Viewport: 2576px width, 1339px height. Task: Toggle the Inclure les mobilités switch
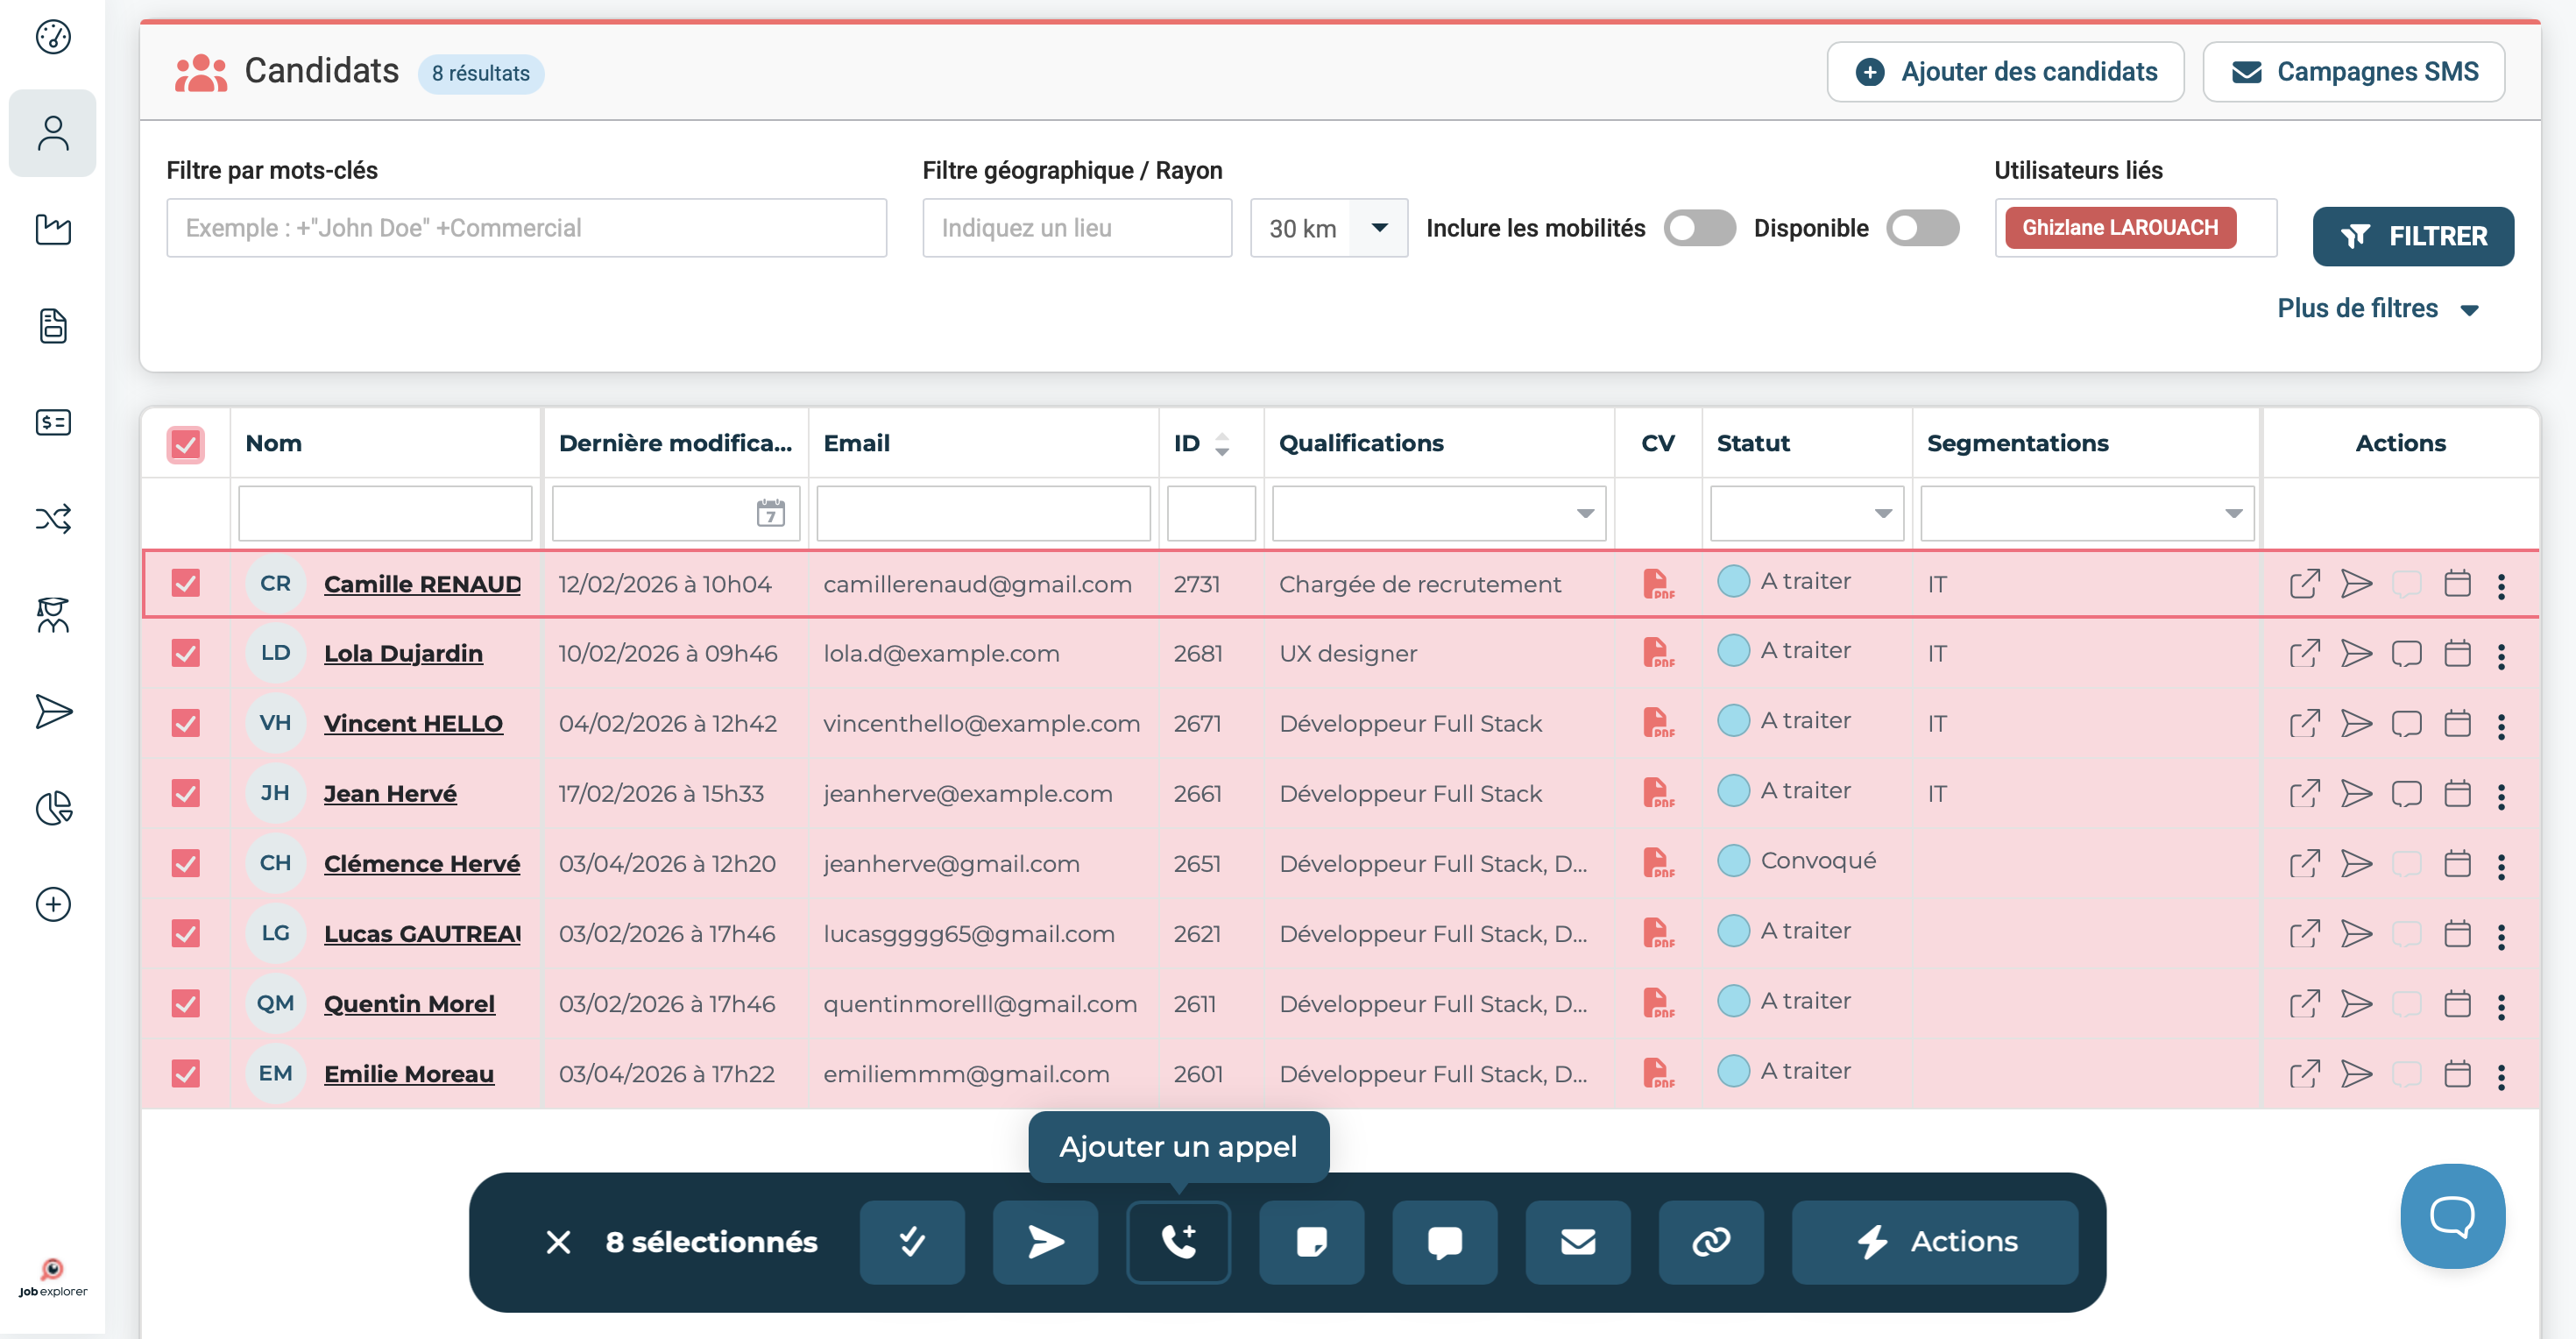pyautogui.click(x=1699, y=228)
